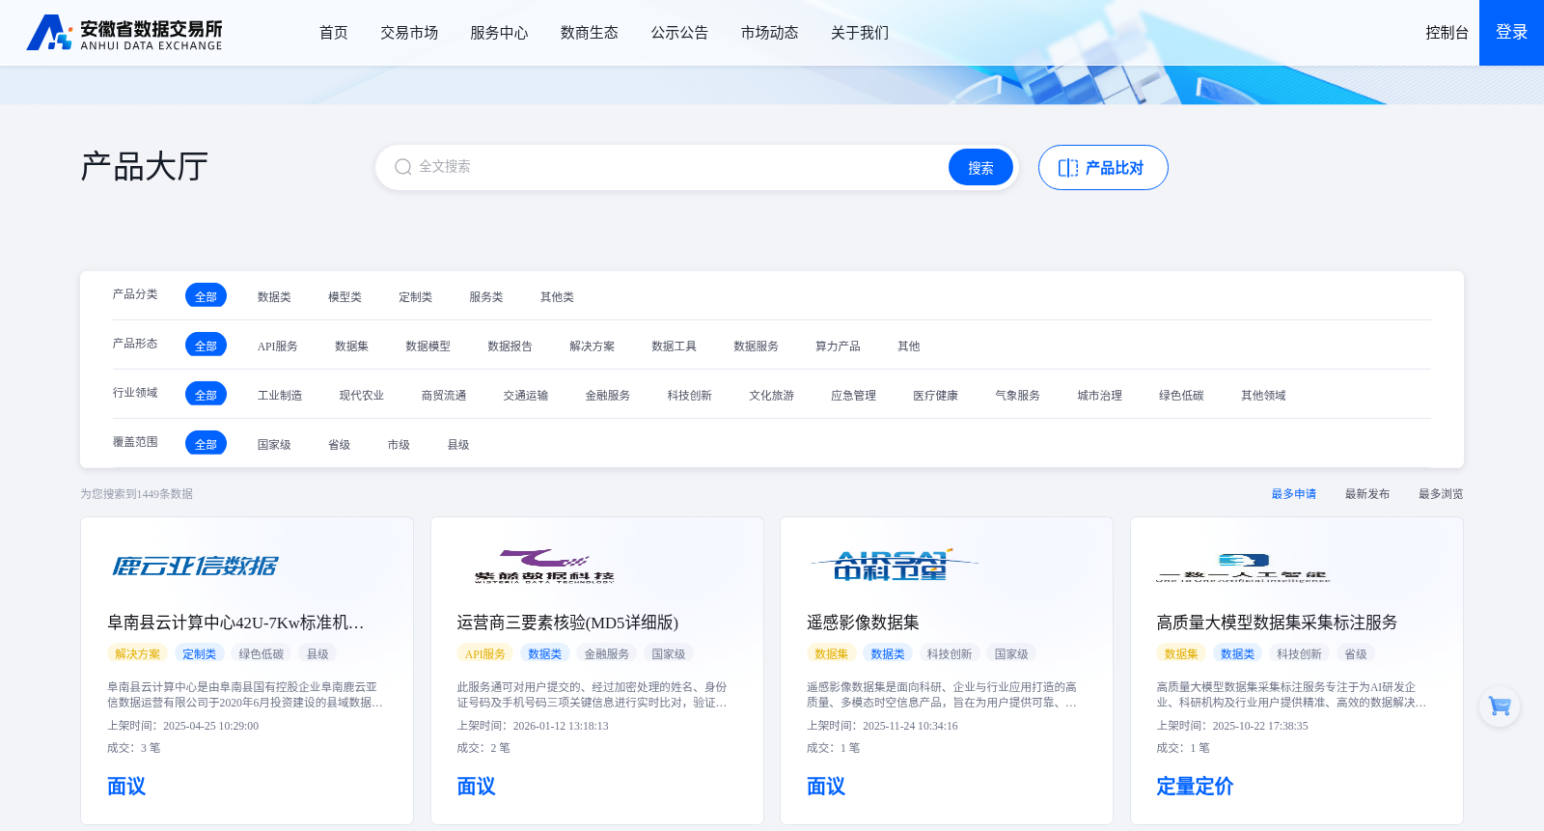This screenshot has height=831, width=1544.
Task: Open 遥感影像数据集 product
Action: point(863,623)
